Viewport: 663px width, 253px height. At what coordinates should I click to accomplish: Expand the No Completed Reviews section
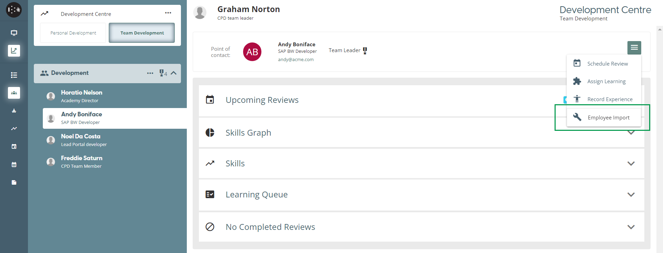tap(631, 227)
